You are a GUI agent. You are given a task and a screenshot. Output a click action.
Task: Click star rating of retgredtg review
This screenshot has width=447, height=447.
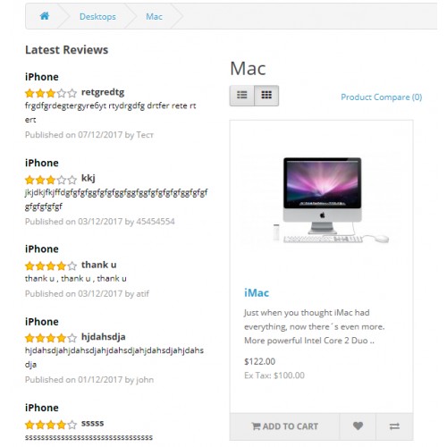pyautogui.click(x=51, y=93)
